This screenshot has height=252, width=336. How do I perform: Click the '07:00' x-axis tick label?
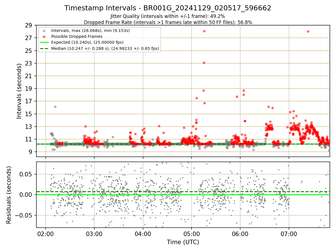pyautogui.click(x=289, y=233)
